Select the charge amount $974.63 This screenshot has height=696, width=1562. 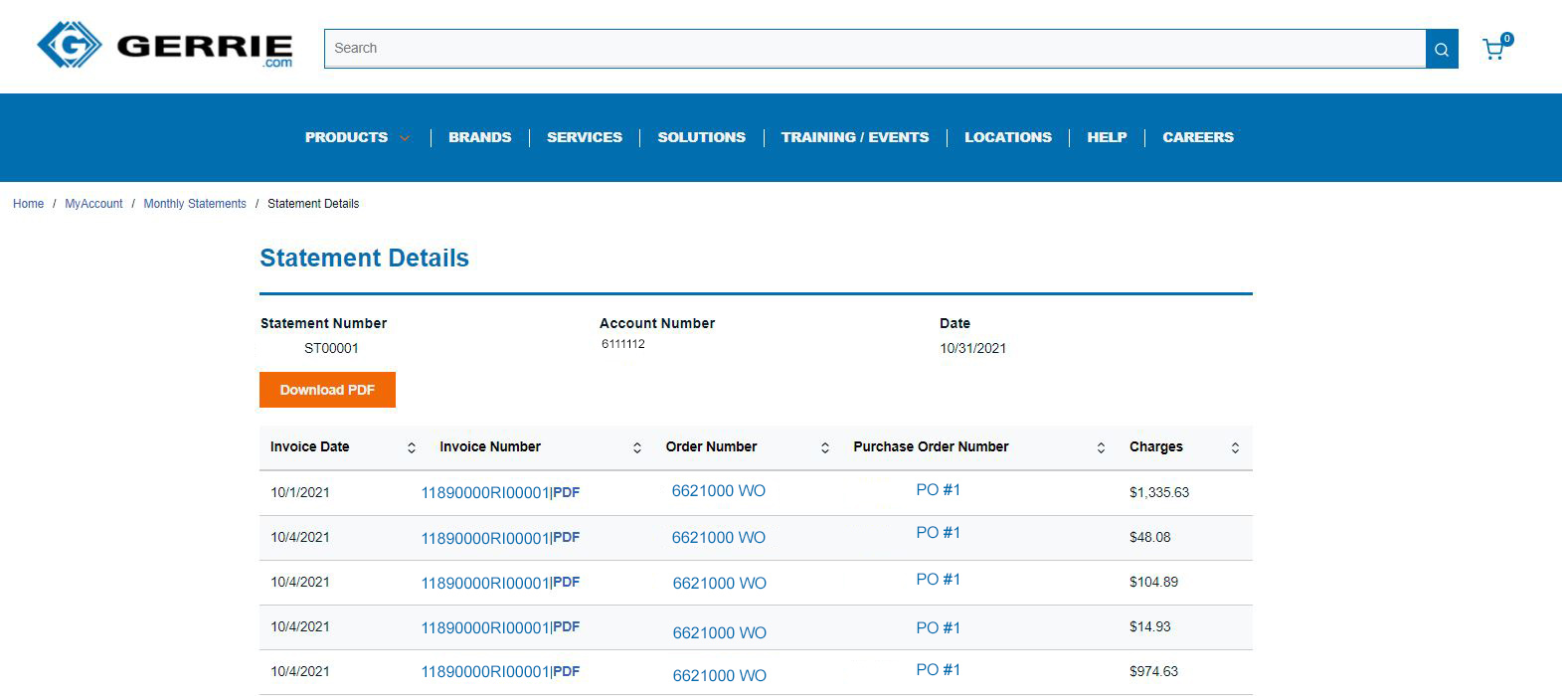(1153, 671)
